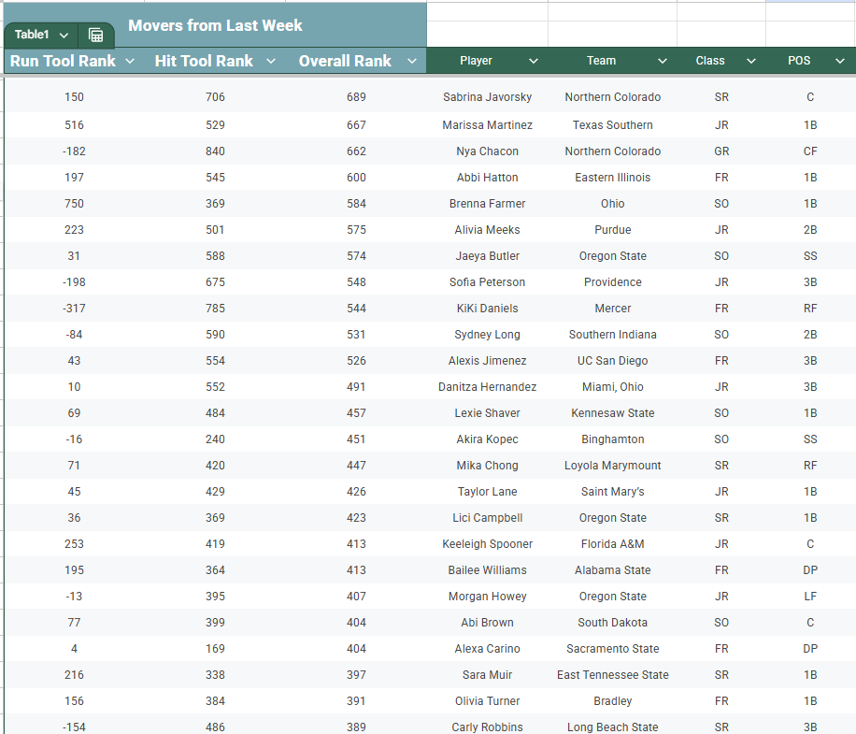Select the KiKi Daniels cell
This screenshot has width=856, height=734.
487,309
